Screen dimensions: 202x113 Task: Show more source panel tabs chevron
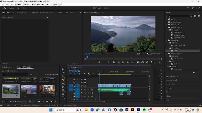pyautogui.click(x=81, y=12)
